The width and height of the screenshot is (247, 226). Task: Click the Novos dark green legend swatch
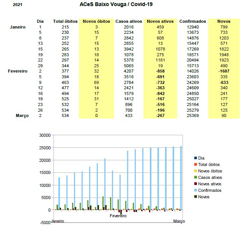pyautogui.click(x=195, y=197)
